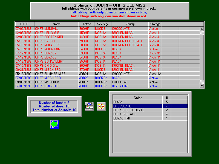Select BLACK HIMI row in color table
Image resolution: width=219 pixels, height=164 pixels.
pos(150,118)
